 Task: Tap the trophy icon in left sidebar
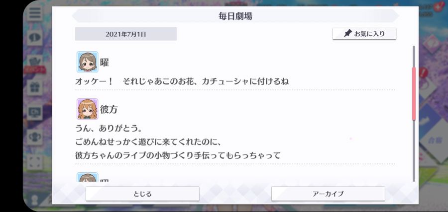click(x=35, y=138)
